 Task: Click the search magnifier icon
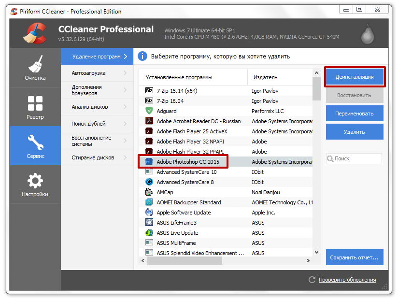[x=330, y=158]
